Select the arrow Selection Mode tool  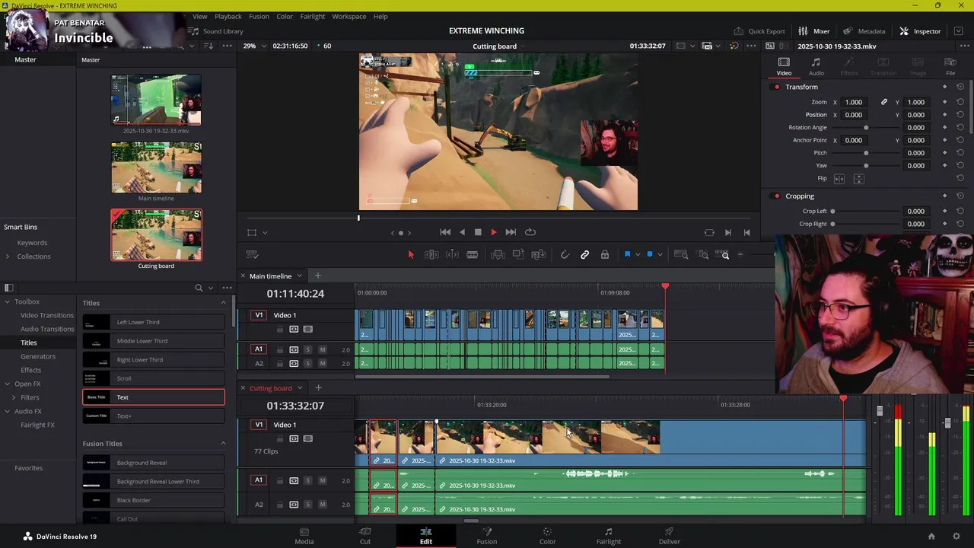[410, 255]
